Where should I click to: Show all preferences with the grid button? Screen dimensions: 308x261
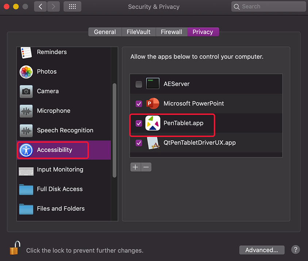72,7
